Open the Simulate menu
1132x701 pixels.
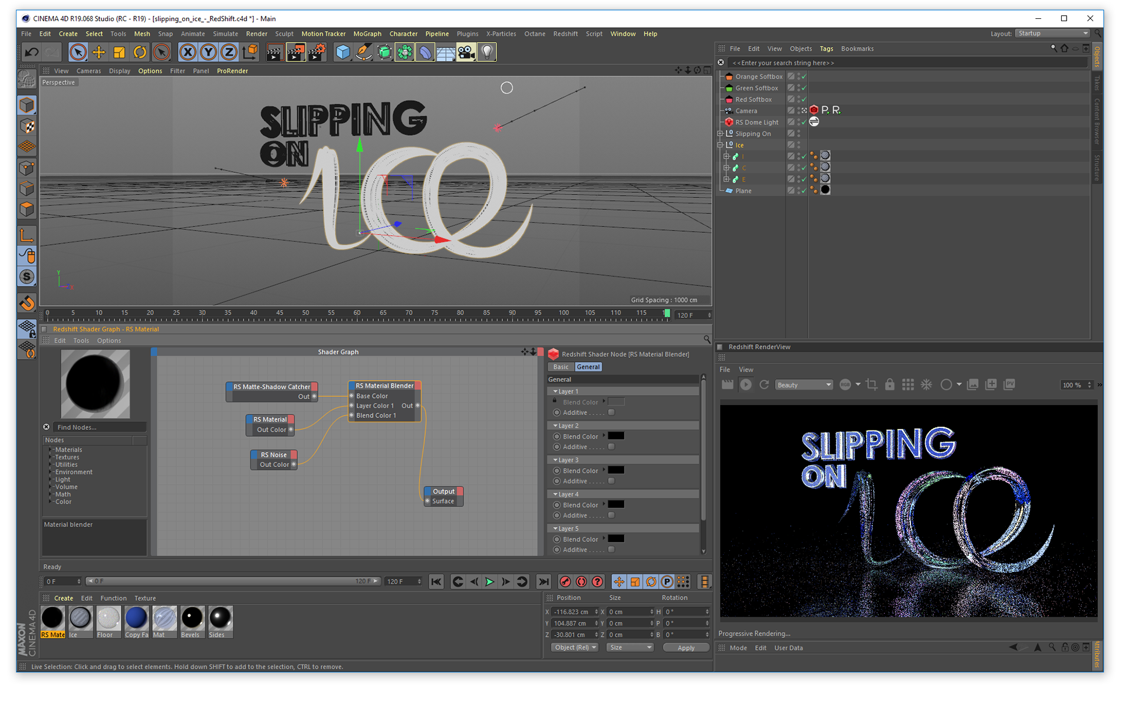[225, 34]
